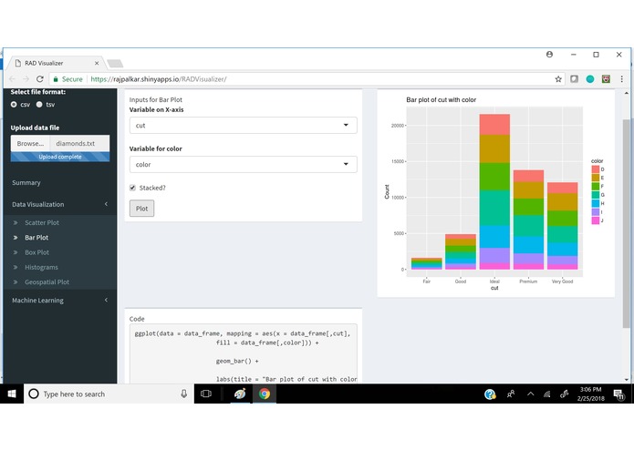
Task: Bookmark the page with the star icon
Action: pyautogui.click(x=558, y=79)
